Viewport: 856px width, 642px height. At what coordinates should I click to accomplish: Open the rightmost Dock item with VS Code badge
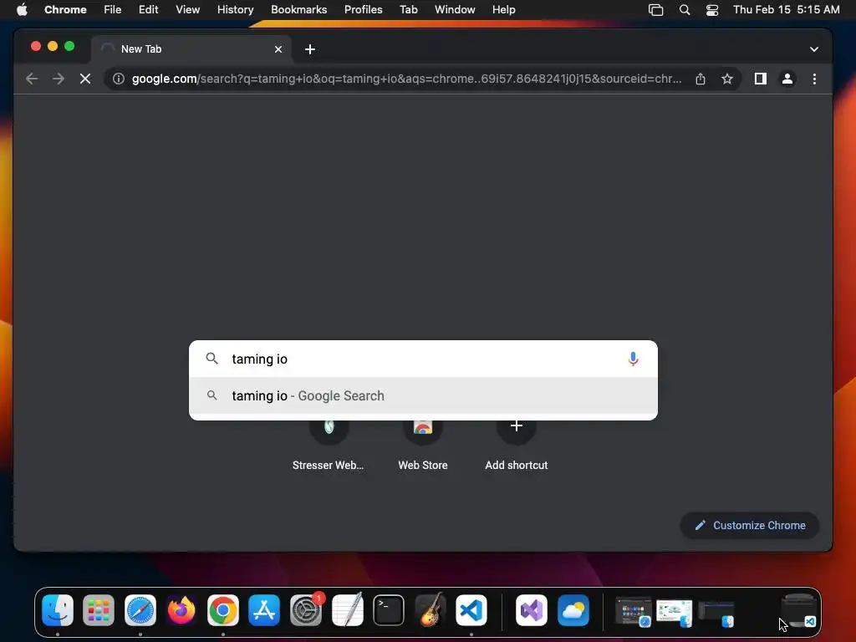pos(799,611)
